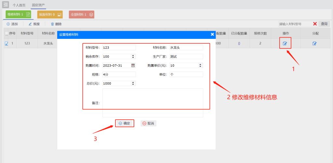Toggle the select-all header checkbox
Screen dimensions: 333x163
[7, 33]
